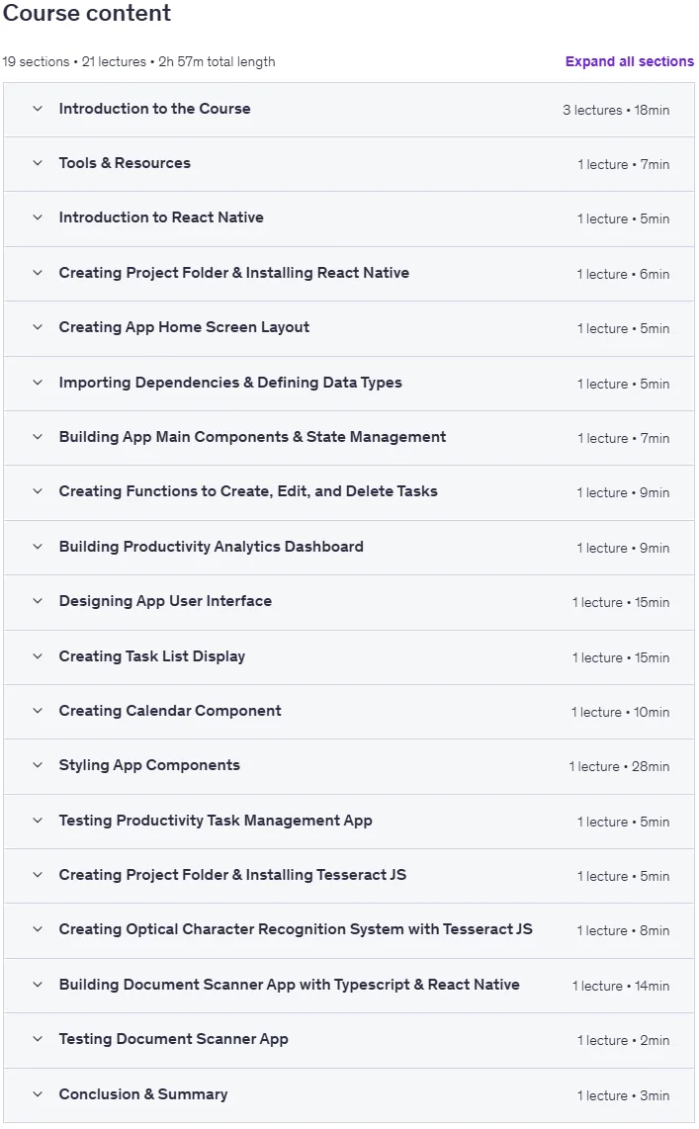
Task: Open Designing App User Interface section
Action: point(349,602)
